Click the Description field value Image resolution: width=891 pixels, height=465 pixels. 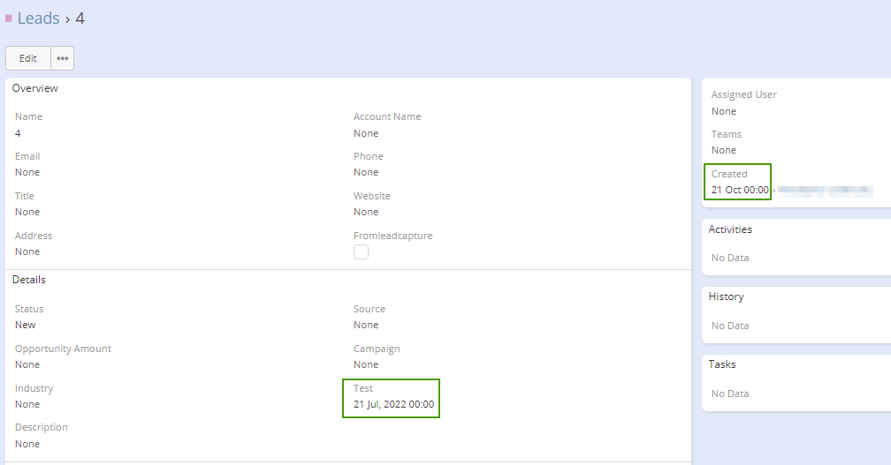[x=27, y=444]
